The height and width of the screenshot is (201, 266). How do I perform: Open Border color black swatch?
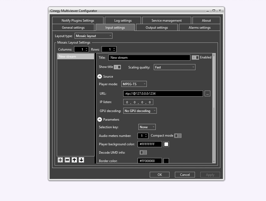pos(166,161)
